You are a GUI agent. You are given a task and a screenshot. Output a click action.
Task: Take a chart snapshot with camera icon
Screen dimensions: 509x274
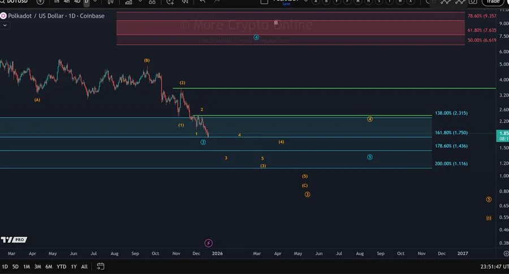(x=473, y=2)
